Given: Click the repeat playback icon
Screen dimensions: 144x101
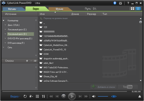Looking at the screenshot, I should (25, 96).
